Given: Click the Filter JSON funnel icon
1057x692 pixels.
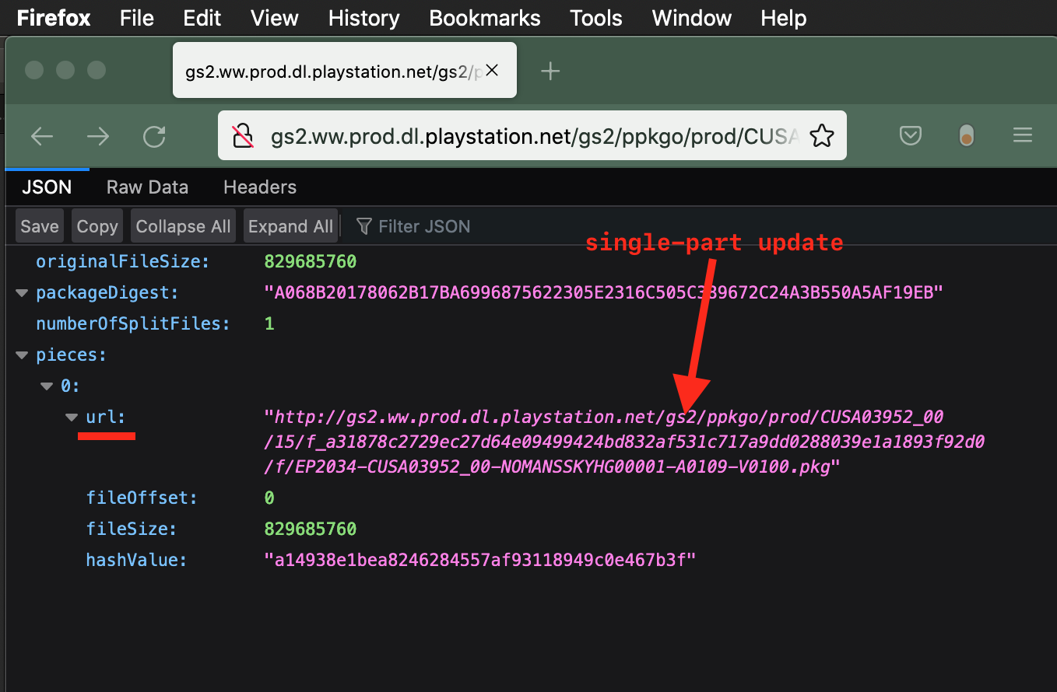Looking at the screenshot, I should point(363,226).
